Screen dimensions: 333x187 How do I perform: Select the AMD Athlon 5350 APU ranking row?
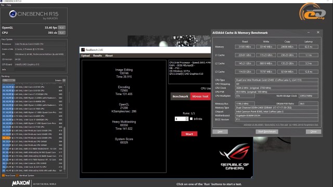[x=33, y=170]
